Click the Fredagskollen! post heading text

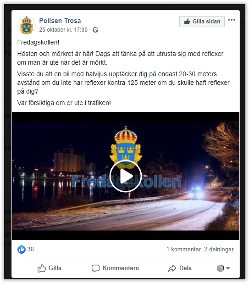click(38, 42)
